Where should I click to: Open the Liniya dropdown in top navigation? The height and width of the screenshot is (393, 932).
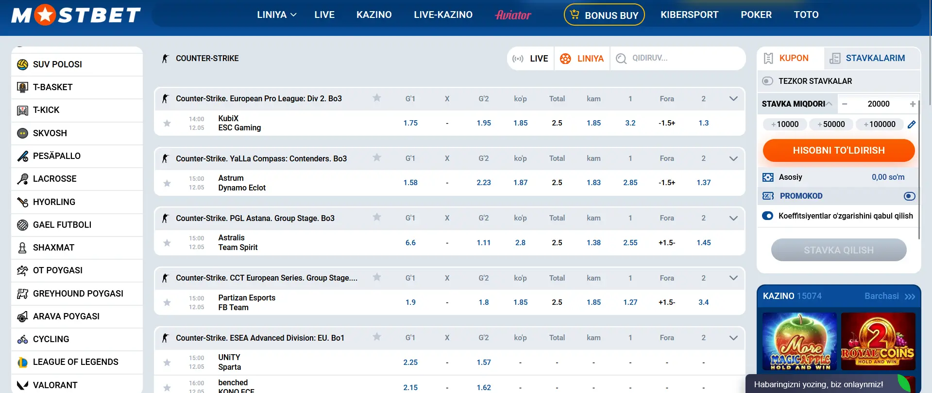(x=276, y=15)
